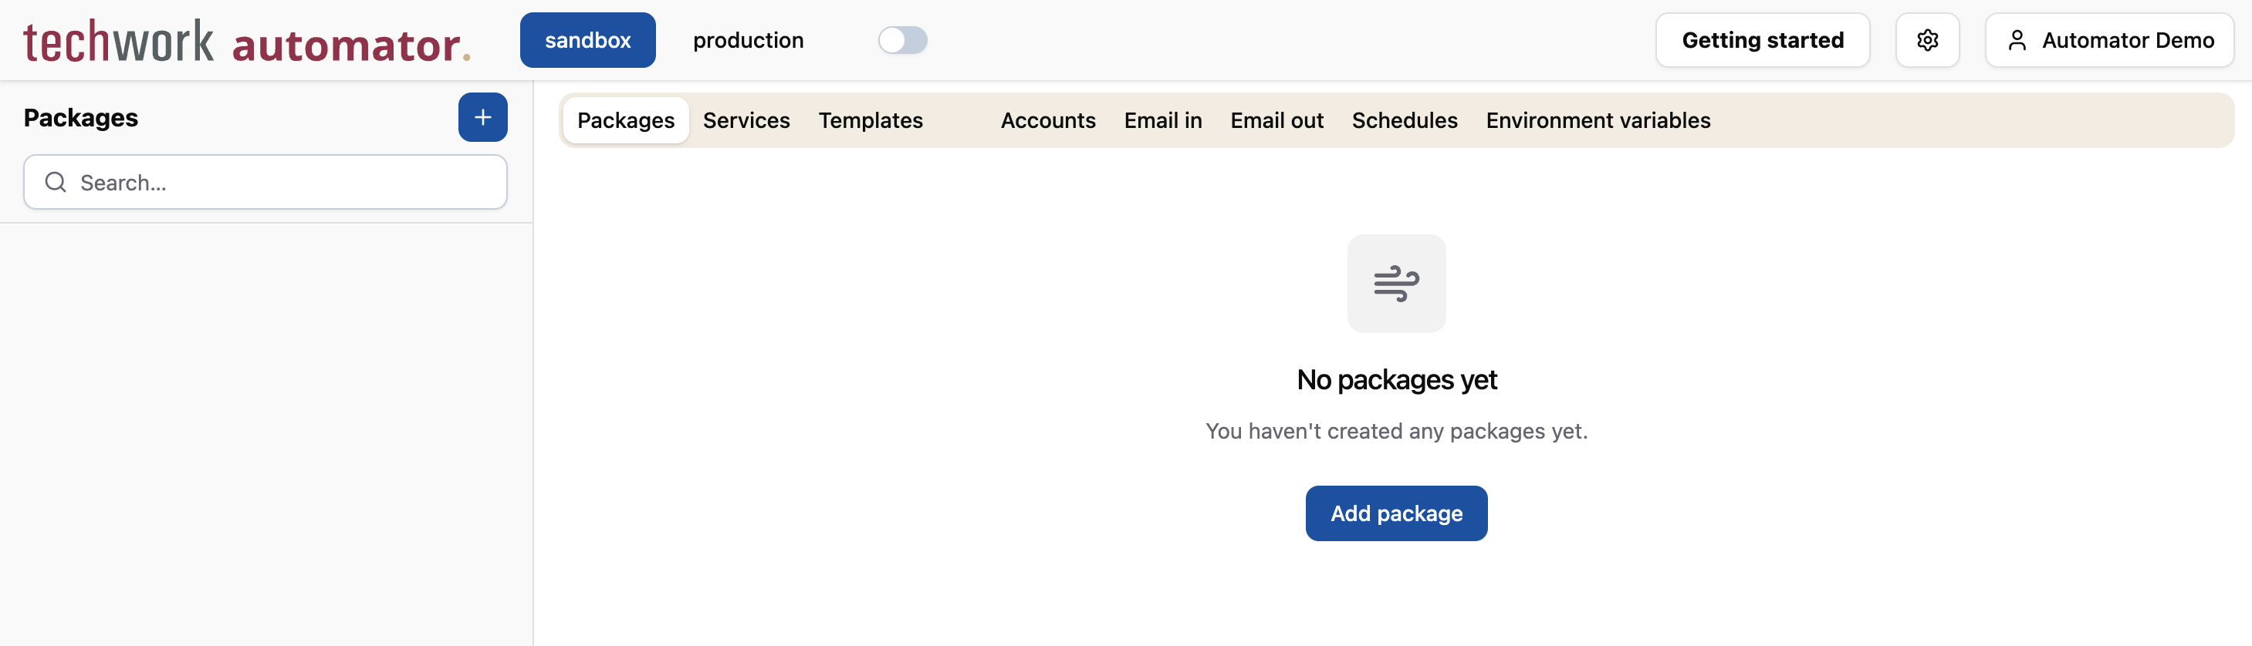Screen dimensions: 2252x646
Task: Open the Getting started guide
Action: (1763, 40)
